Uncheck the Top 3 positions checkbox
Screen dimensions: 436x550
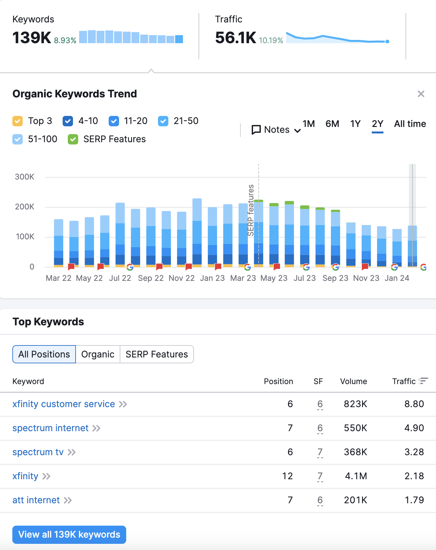pyautogui.click(x=18, y=121)
